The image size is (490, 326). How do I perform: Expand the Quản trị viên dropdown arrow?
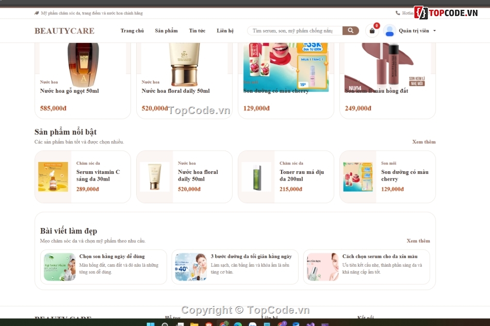point(434,30)
